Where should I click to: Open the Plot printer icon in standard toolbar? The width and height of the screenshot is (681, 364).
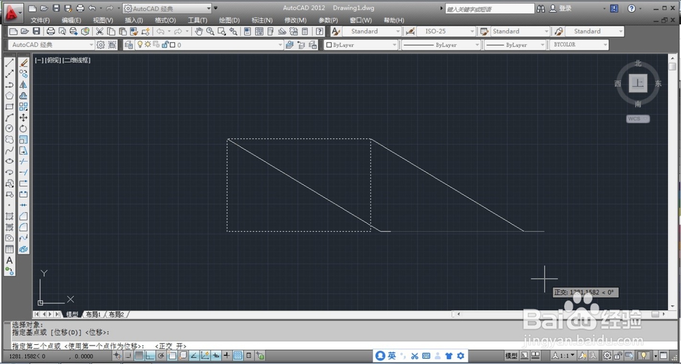pos(51,31)
